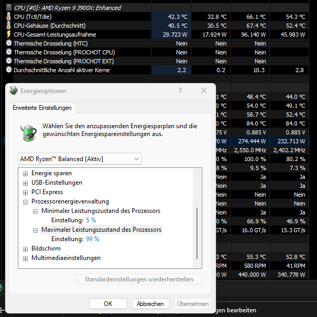
Task: Click CPU-Gehäuse (Durchschnitt) sensor row label
Action: tap(50, 26)
